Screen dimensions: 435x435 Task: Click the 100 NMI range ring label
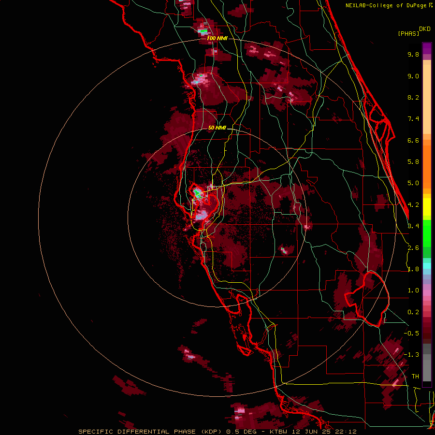click(x=217, y=38)
